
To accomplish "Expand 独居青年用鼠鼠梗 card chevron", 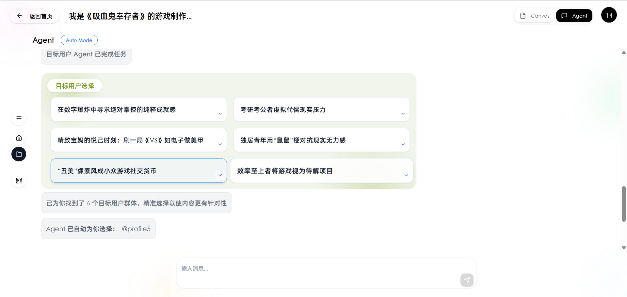I will (x=403, y=144).
